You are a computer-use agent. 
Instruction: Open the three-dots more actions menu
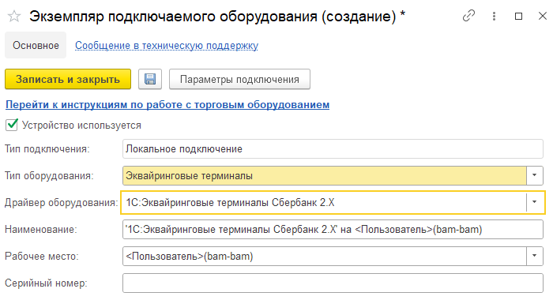tap(494, 16)
